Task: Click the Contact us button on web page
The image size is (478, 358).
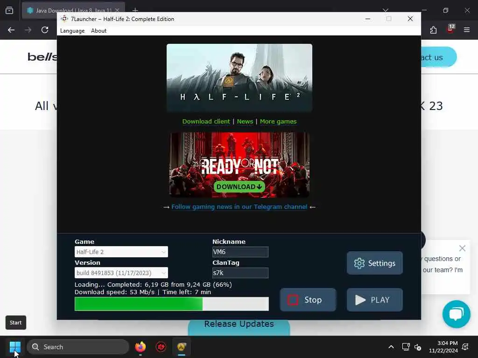Action: tap(438, 57)
